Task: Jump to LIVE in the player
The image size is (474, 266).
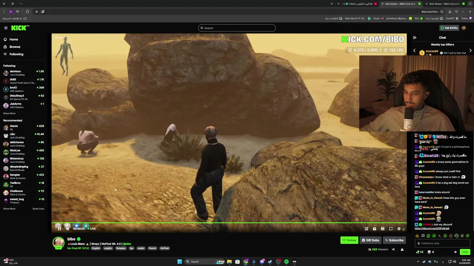Action: pos(93,229)
